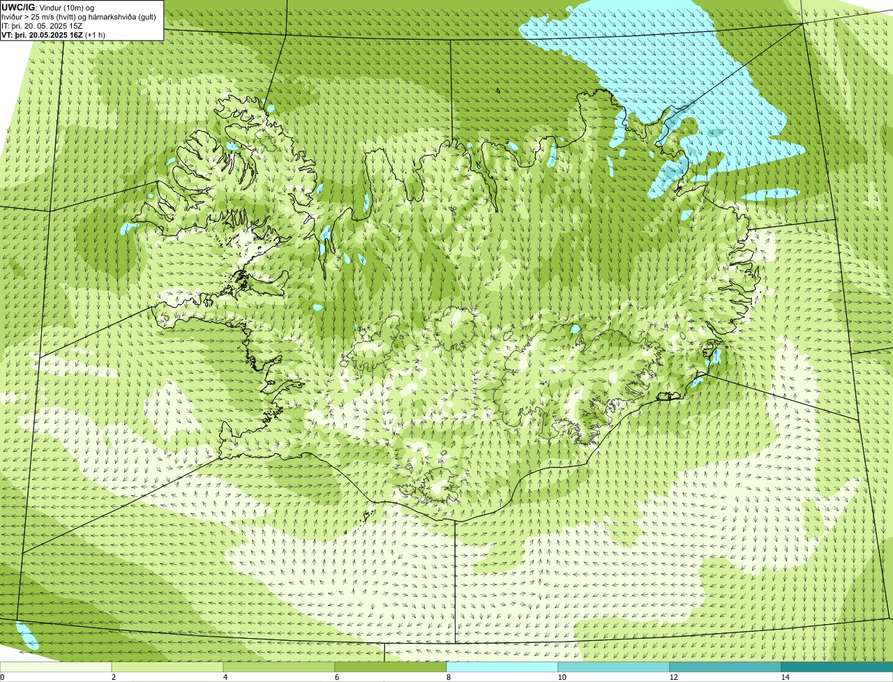Click the legend label "6"

click(336, 677)
